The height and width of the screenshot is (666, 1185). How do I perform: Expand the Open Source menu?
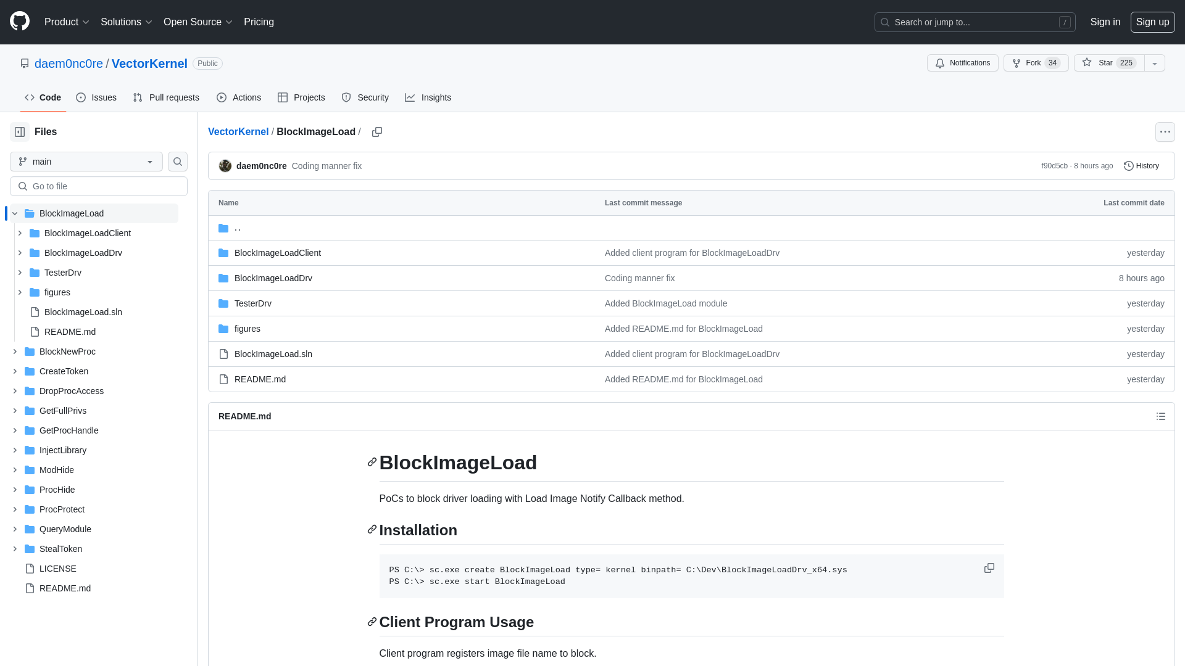(x=197, y=22)
